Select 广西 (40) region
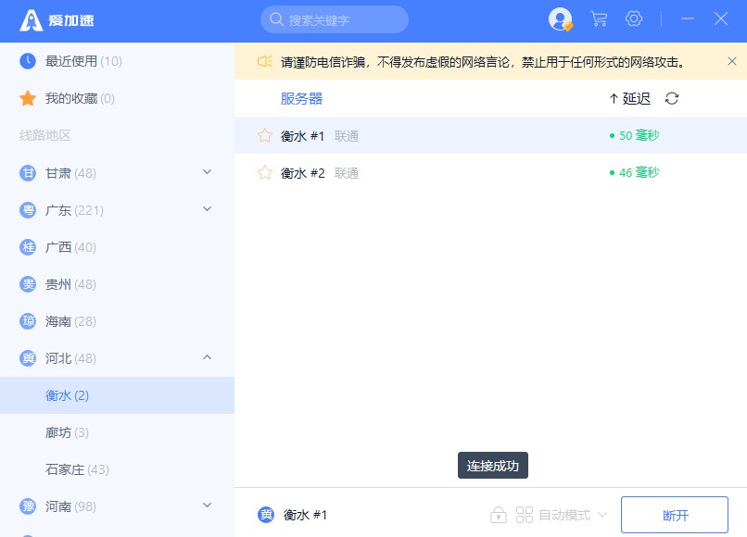747x537 pixels. point(117,247)
